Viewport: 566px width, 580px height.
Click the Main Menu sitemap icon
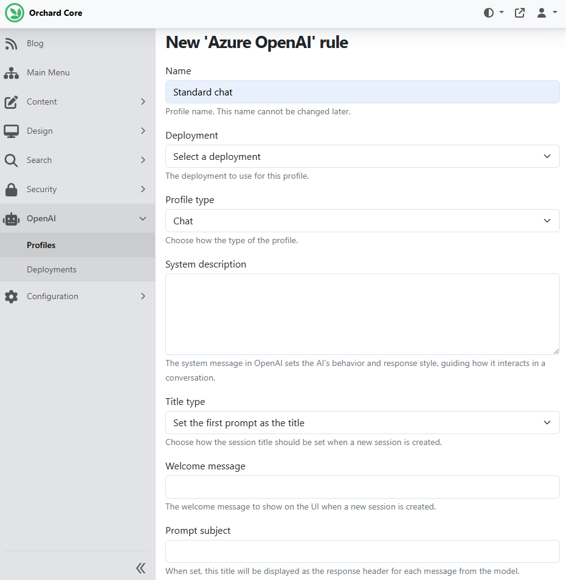coord(11,73)
